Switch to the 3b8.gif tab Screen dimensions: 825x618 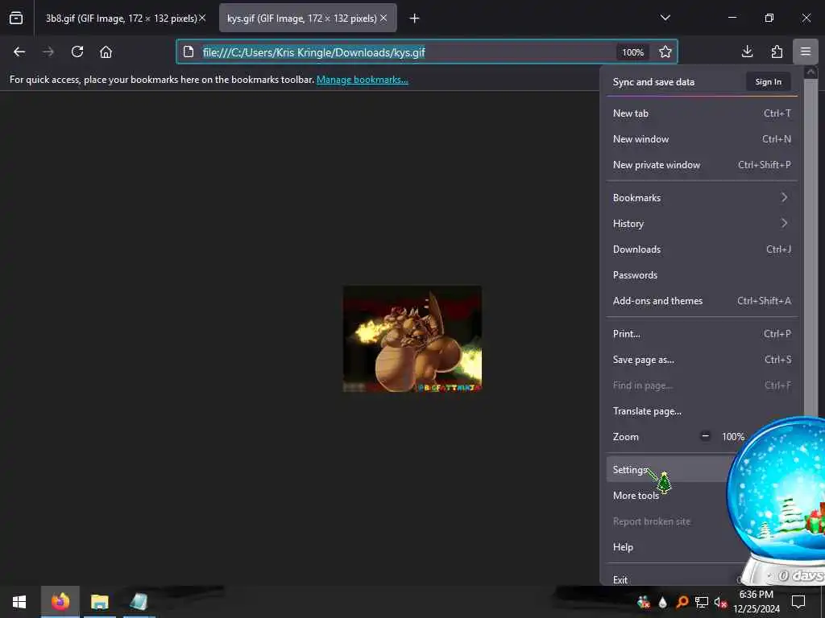[121, 19]
